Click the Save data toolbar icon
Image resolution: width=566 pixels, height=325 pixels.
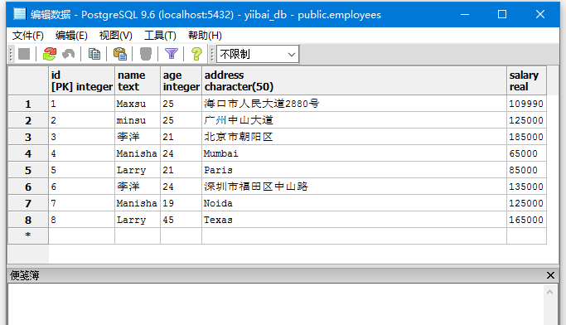coord(24,54)
